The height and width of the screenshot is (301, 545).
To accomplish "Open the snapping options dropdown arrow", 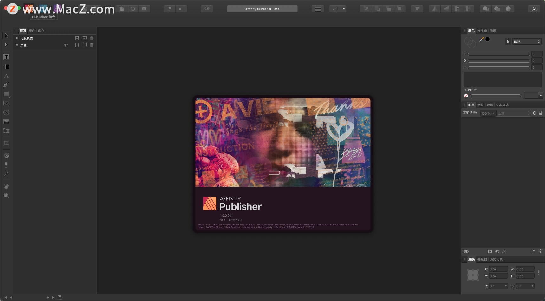I will point(344,9).
